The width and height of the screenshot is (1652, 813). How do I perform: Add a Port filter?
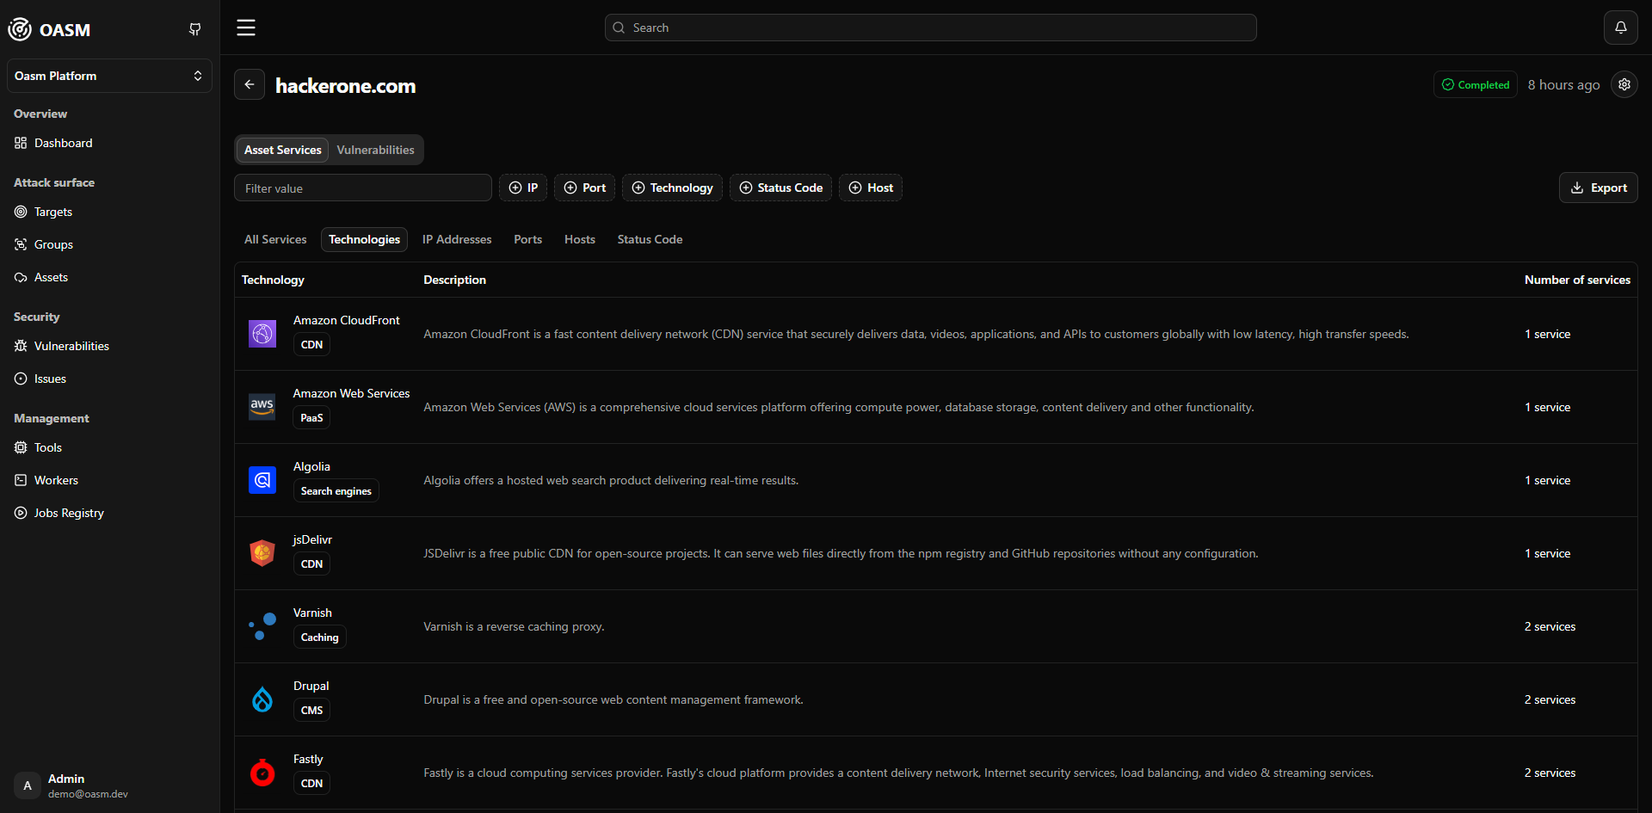pos(585,188)
